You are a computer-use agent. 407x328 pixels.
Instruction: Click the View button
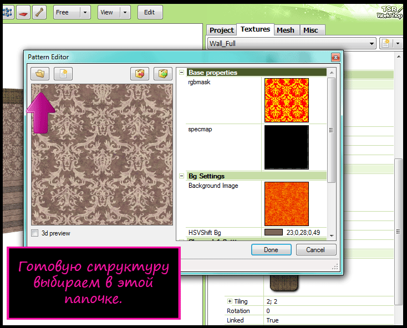click(x=109, y=12)
